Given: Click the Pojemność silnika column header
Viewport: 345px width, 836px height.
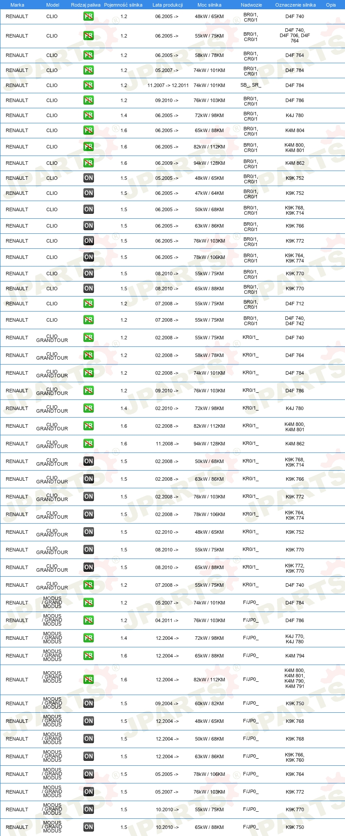Looking at the screenshot, I should pos(123,5).
